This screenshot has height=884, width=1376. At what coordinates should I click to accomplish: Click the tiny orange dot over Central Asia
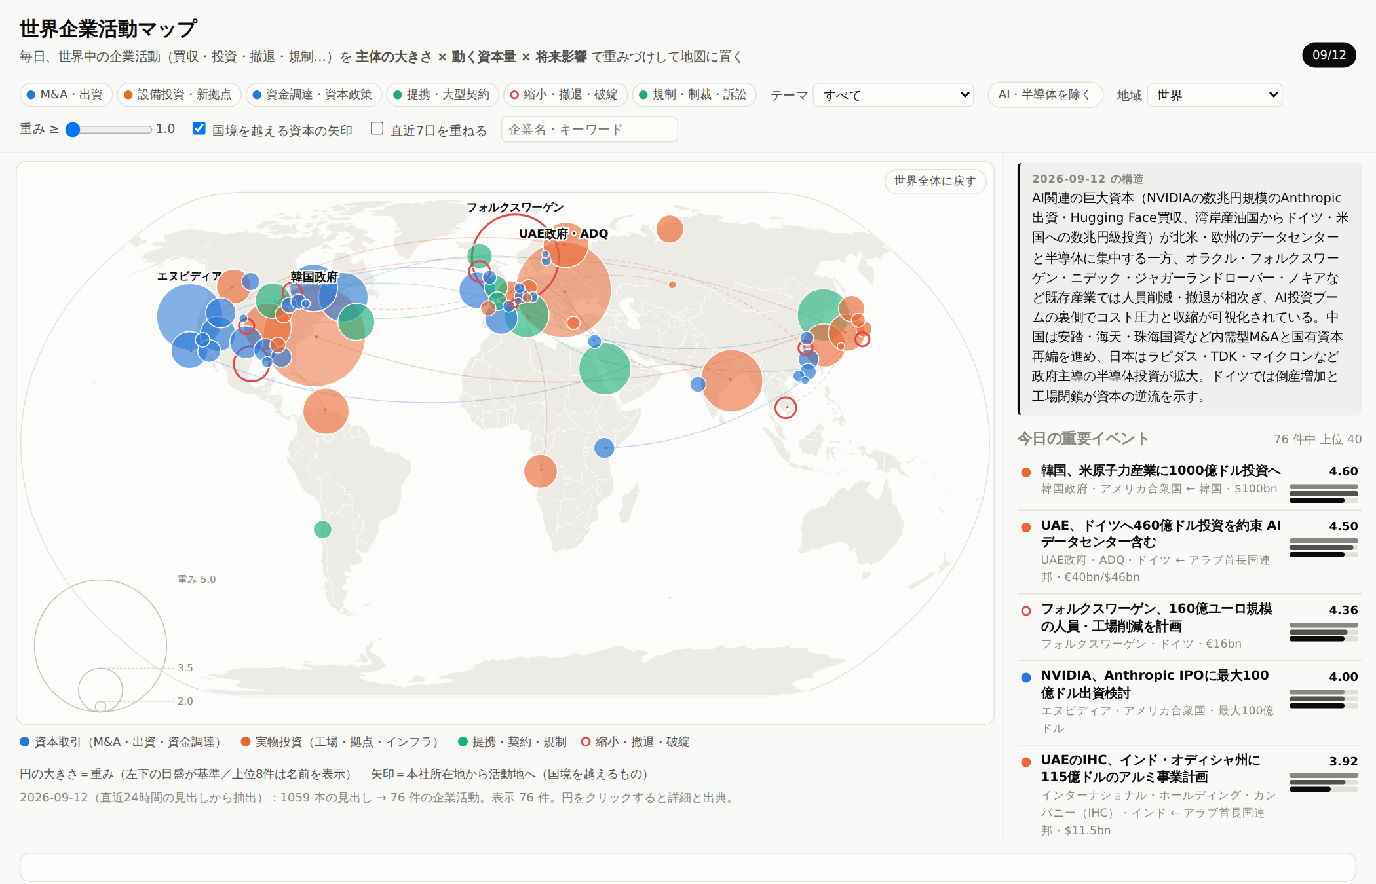click(x=672, y=284)
